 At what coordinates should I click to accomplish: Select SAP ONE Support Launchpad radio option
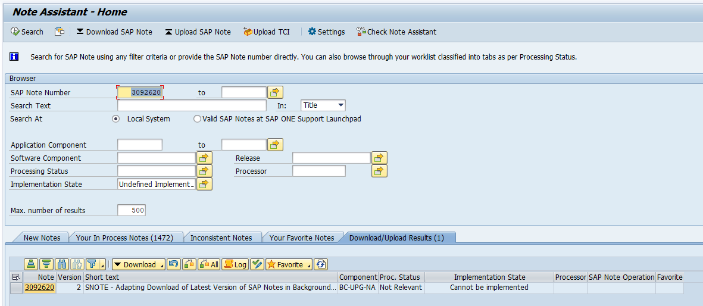[x=197, y=119]
